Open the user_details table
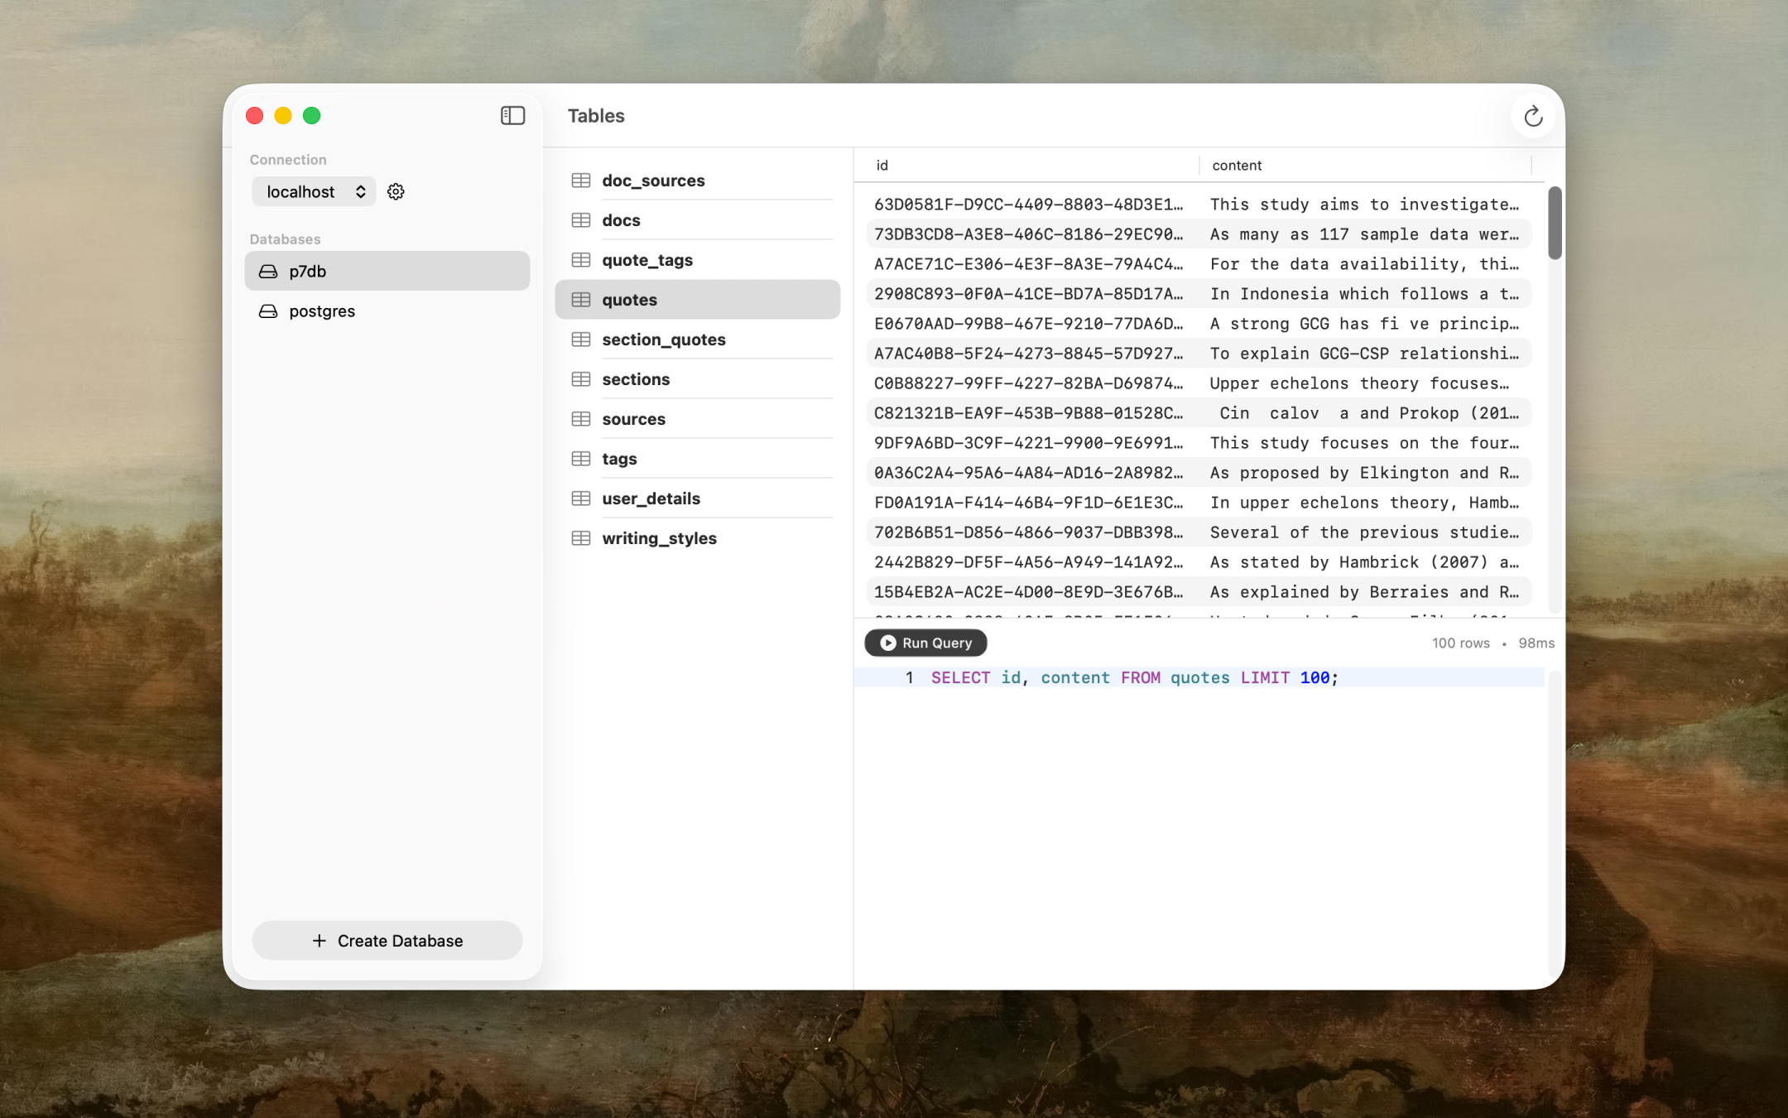 [651, 498]
